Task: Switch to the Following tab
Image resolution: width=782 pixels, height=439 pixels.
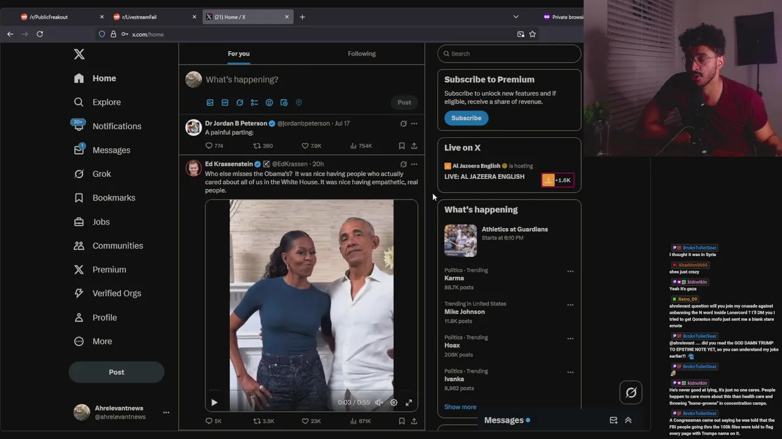Action: point(362,54)
